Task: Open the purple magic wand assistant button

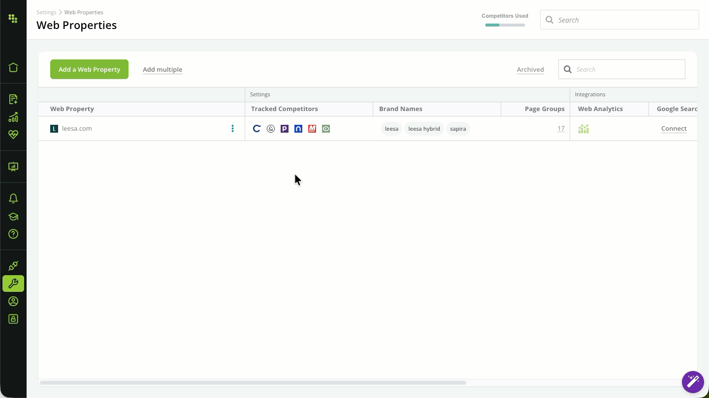Action: pyautogui.click(x=693, y=382)
